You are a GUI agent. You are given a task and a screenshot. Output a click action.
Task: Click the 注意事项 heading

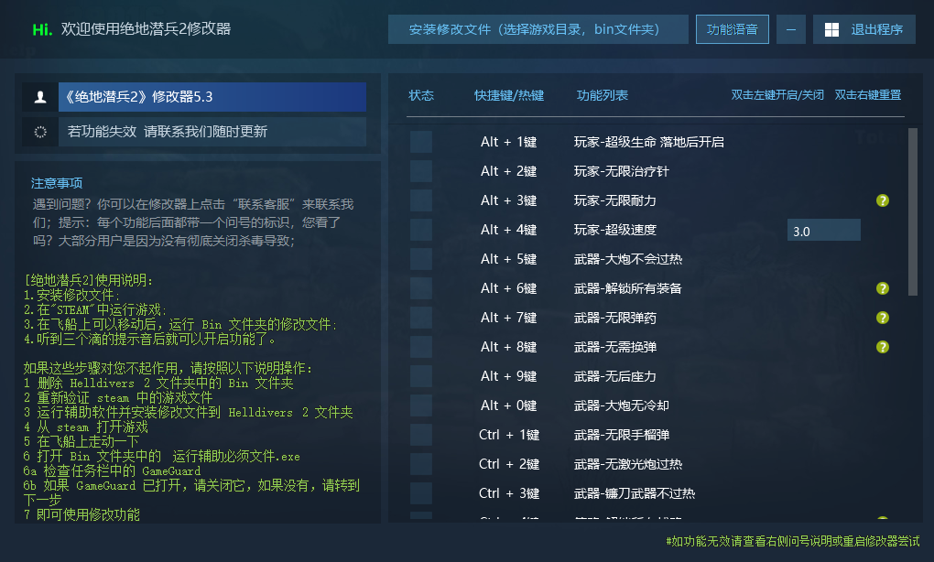(x=57, y=183)
